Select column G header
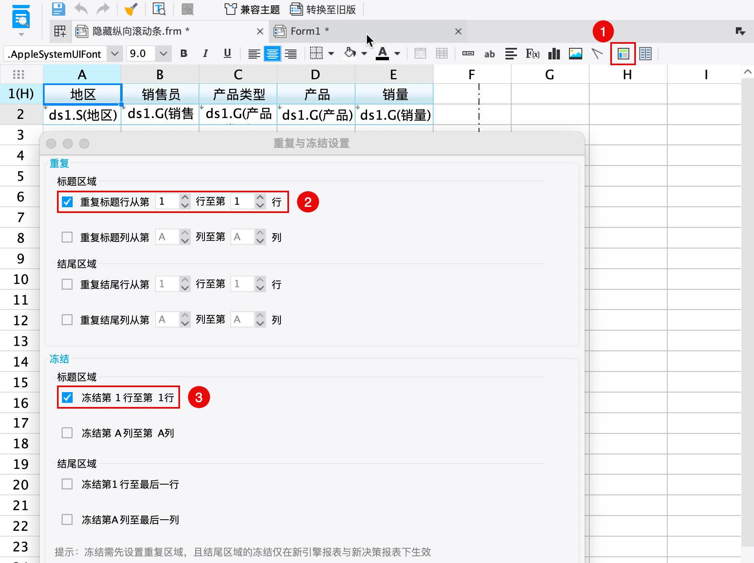 pos(550,74)
